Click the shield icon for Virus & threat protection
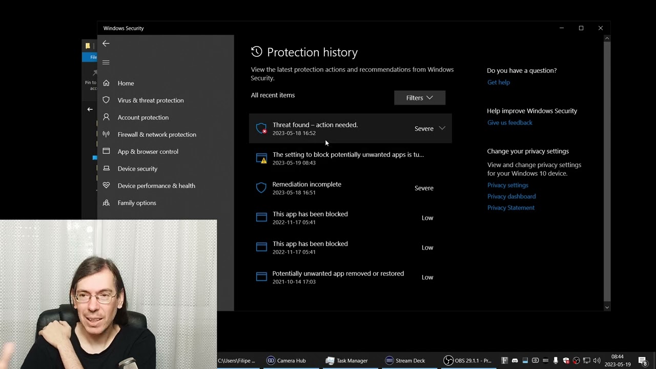Viewport: 656px width, 369px height. point(106,100)
